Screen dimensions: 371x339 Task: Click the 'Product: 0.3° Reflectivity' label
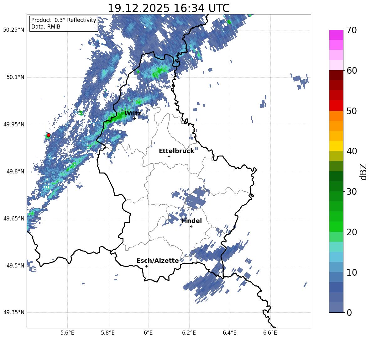(x=64, y=20)
